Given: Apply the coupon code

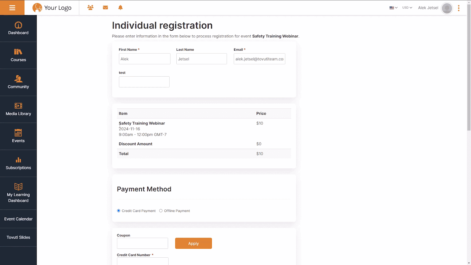Looking at the screenshot, I should 193,244.
